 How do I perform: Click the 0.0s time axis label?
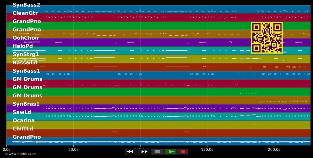tap(7, 150)
